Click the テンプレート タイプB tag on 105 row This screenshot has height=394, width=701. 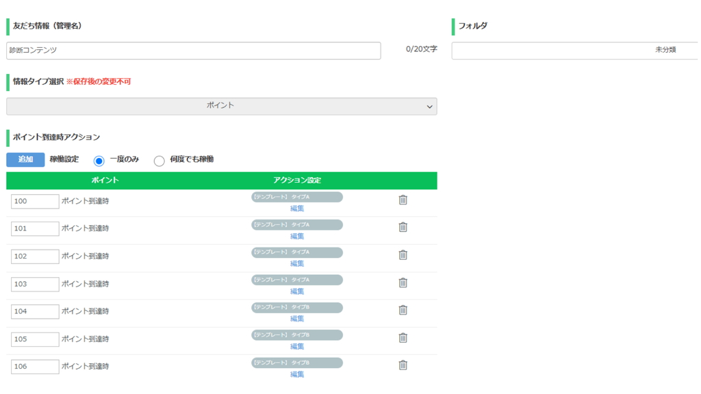click(297, 335)
